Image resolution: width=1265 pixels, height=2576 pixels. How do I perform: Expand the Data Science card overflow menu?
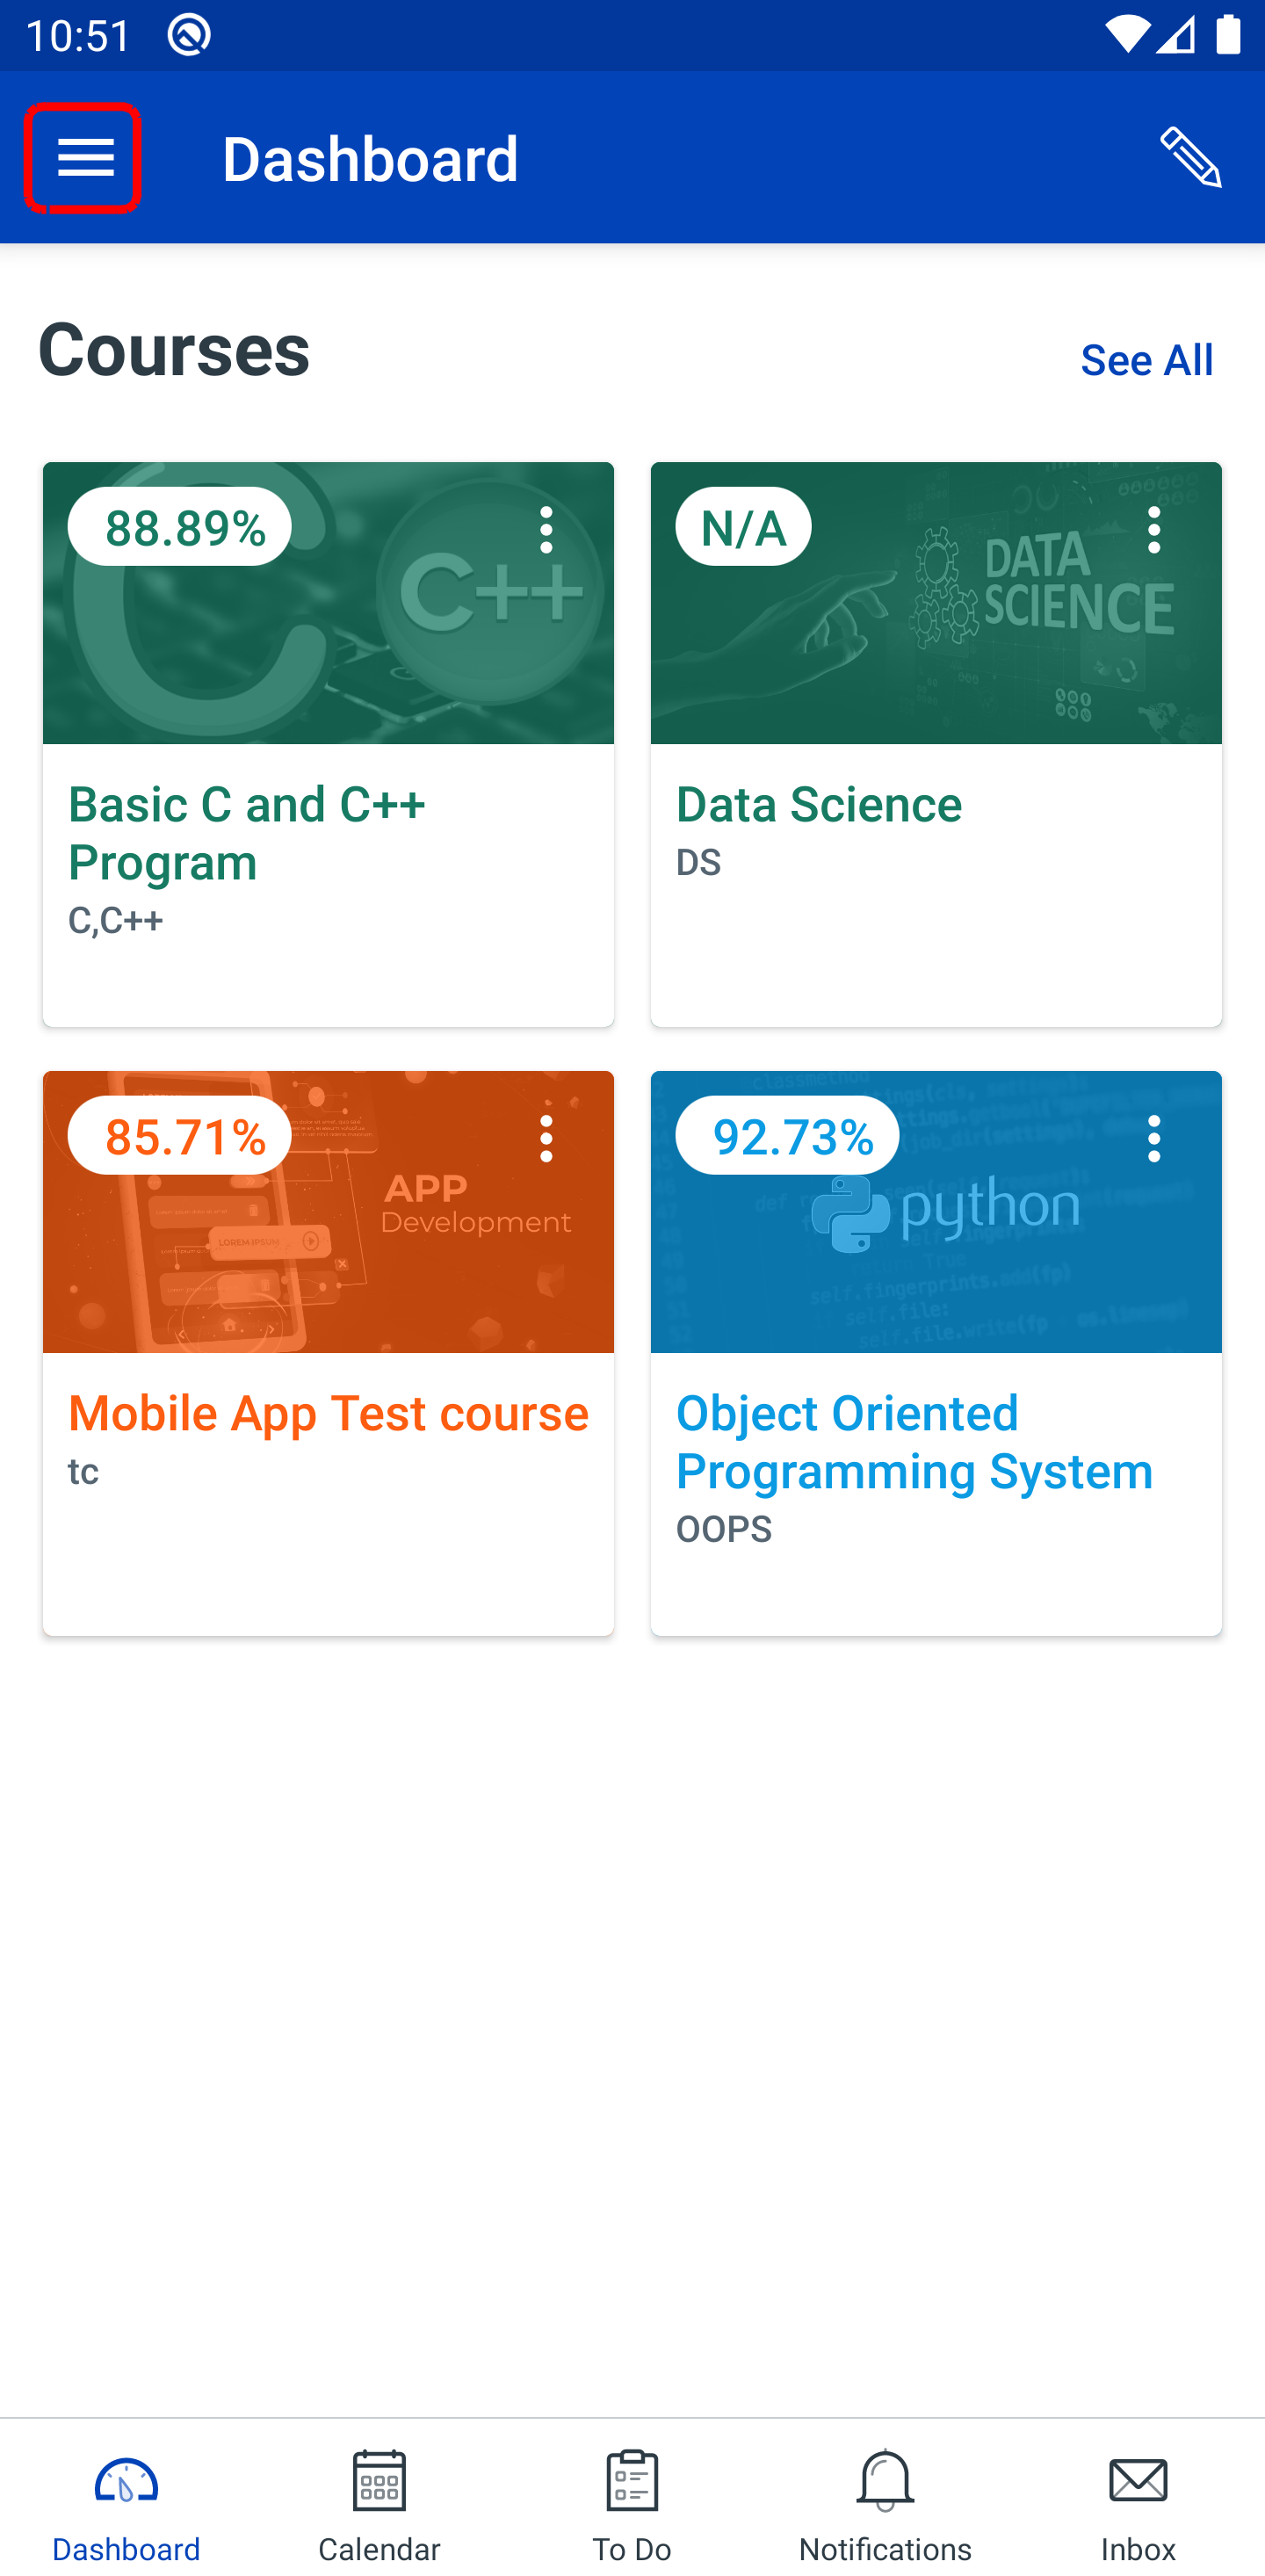coord(1154,530)
